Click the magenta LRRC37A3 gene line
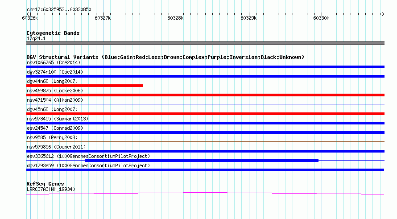The height and width of the screenshot is (219, 397). tap(205, 194)
